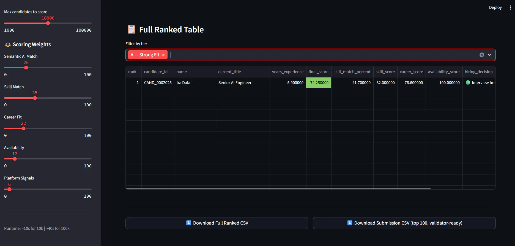Click the Deploy button

pyautogui.click(x=495, y=7)
